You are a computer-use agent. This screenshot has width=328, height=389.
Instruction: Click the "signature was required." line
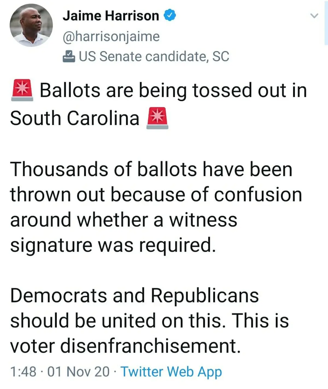[x=113, y=245]
